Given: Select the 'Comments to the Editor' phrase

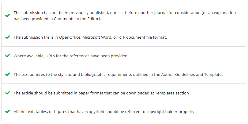Looking at the screenshot, I should [76, 19].
